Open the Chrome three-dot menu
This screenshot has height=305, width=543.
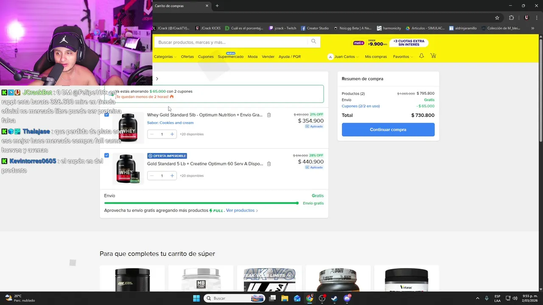click(x=536, y=18)
